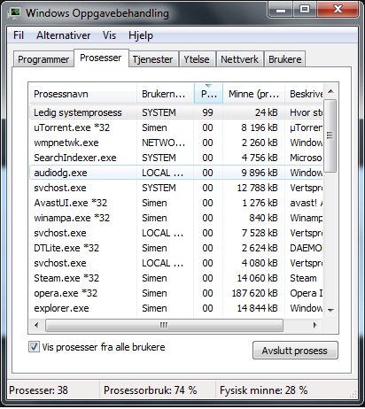Switch to the Ytelse tab
Viewport: 365px width, 409px height.
point(197,59)
